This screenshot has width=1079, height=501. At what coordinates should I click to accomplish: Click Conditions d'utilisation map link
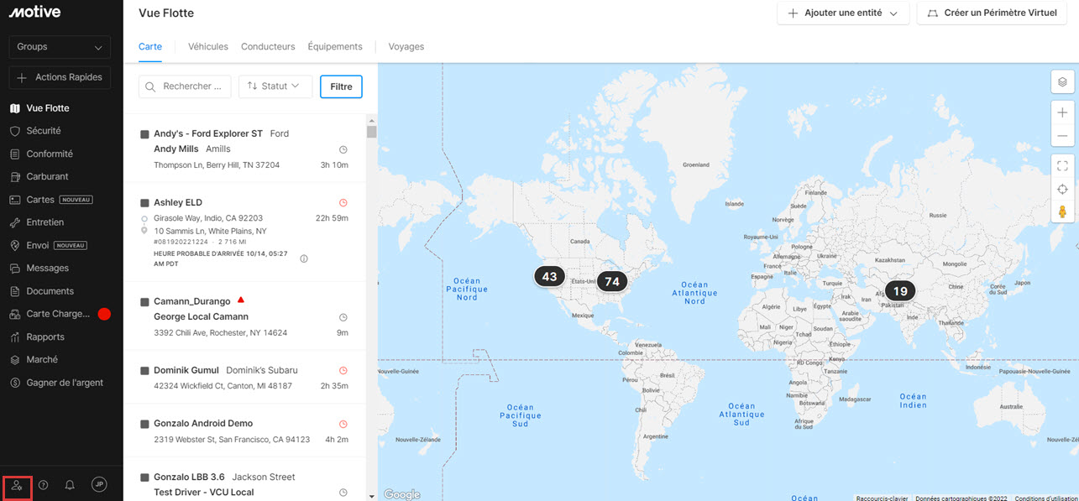1045,498
